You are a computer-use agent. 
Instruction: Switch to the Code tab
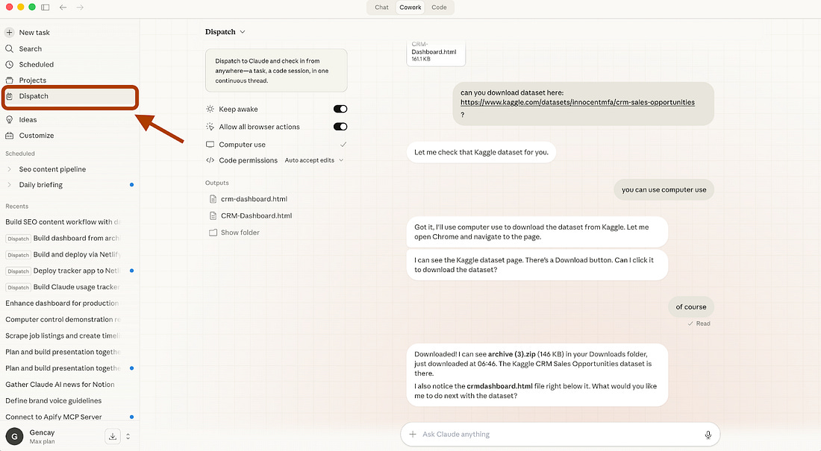coord(439,7)
